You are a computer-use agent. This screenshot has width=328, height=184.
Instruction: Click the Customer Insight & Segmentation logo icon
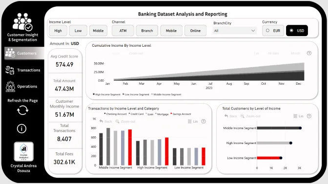click(22, 22)
